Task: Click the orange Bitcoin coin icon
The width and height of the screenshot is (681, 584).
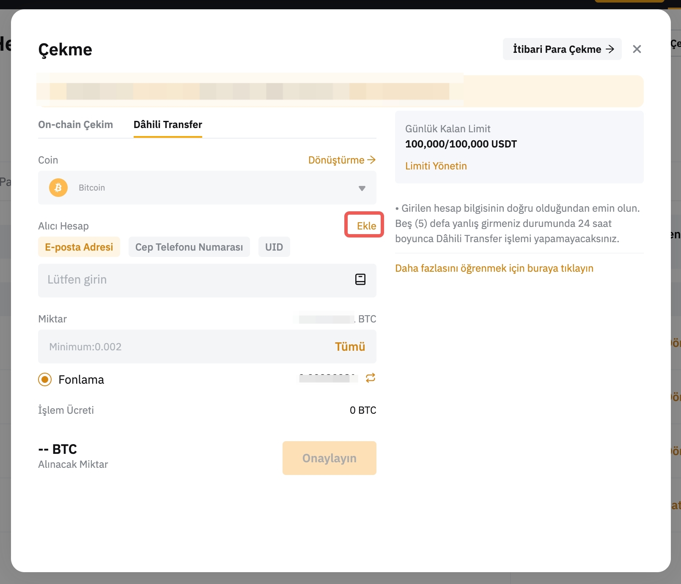Action: (58, 188)
